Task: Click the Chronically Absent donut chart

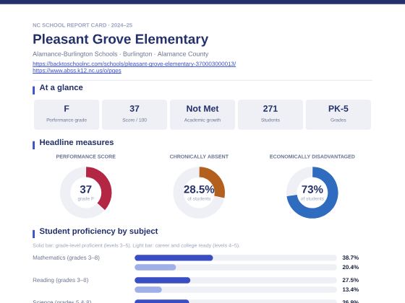Action: (x=199, y=193)
